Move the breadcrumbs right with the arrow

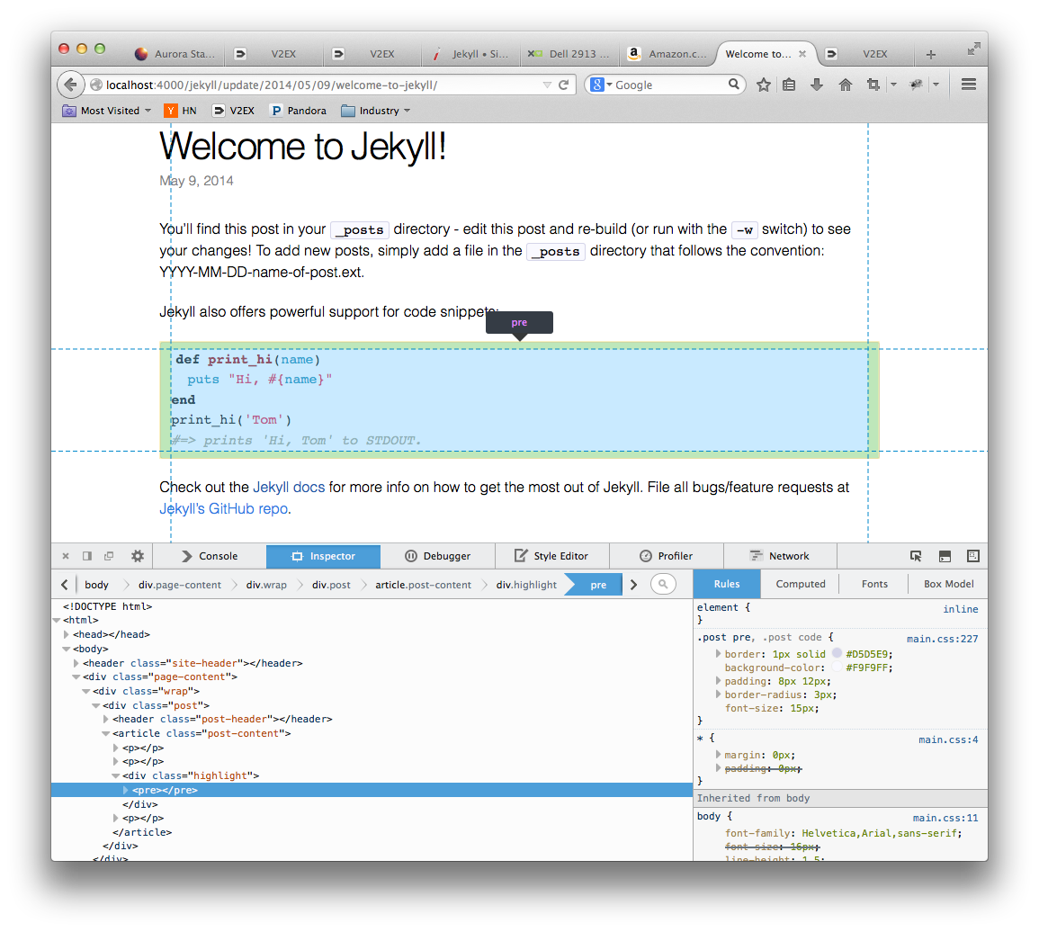click(x=633, y=585)
